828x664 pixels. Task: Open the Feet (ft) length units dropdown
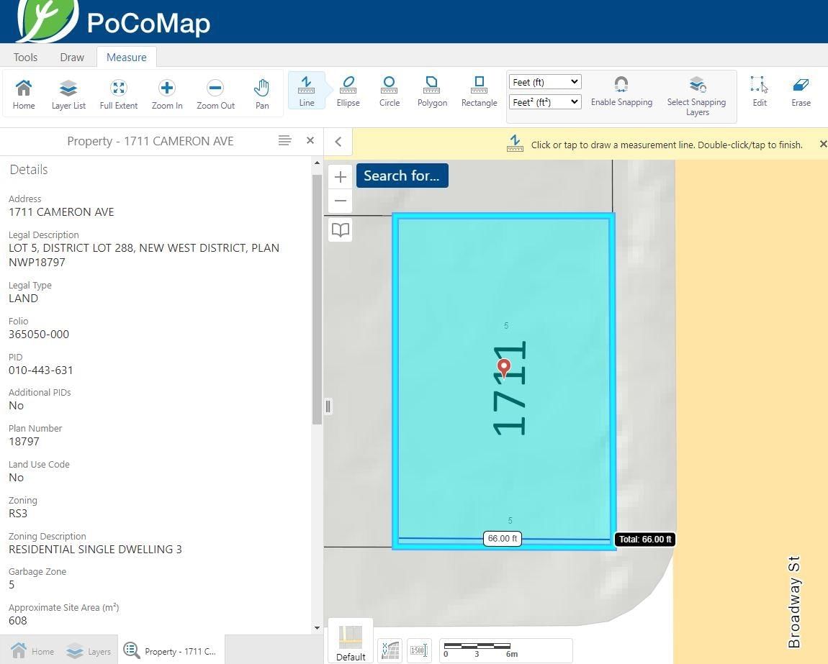[x=544, y=82]
